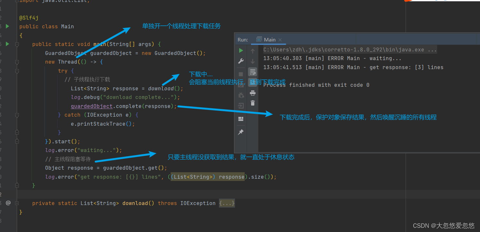Collapse fold marker at catch IOException line
Image resolution: width=480 pixels, height=232 pixels.
pyautogui.click(x=17, y=115)
